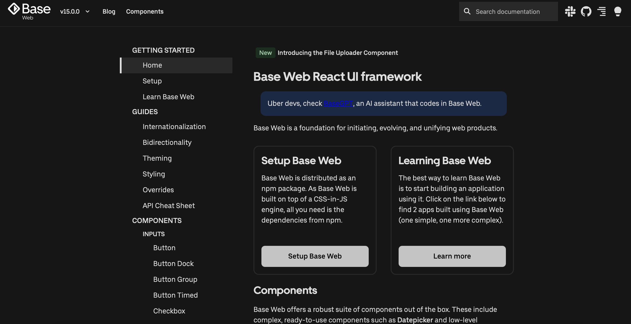Image resolution: width=631 pixels, height=324 pixels.
Task: Toggle light theme bulb icon
Action: coord(618,12)
